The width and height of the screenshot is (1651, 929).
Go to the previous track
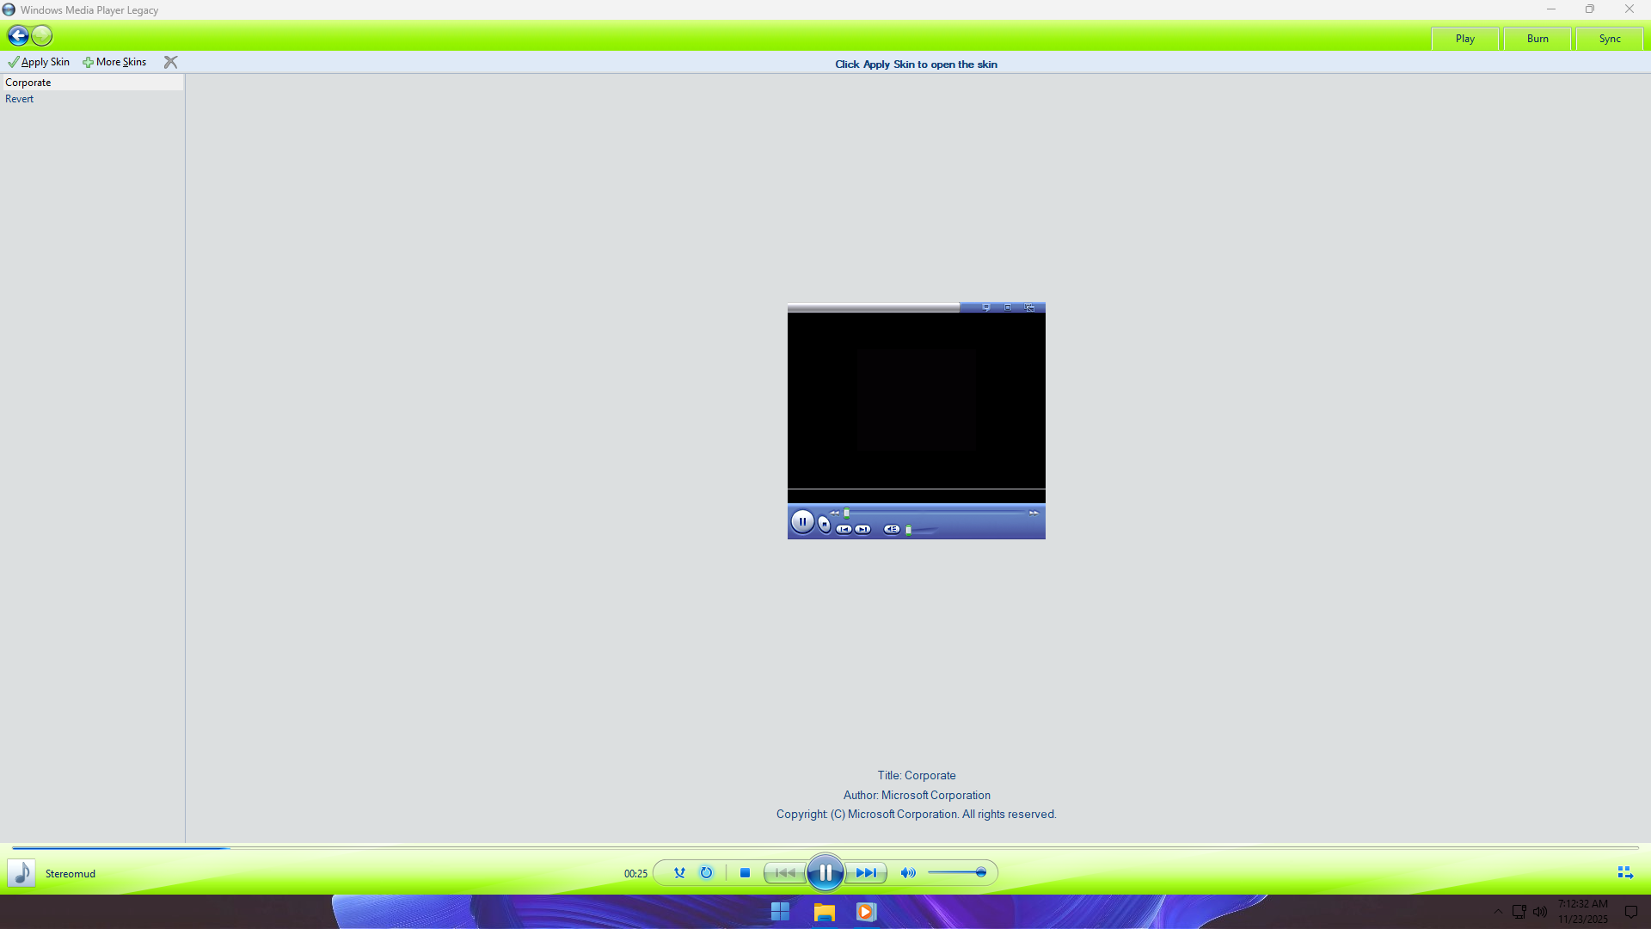click(784, 873)
